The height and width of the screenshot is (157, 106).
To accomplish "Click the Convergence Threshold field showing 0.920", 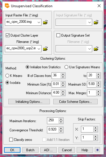I will [x=53, y=130].
